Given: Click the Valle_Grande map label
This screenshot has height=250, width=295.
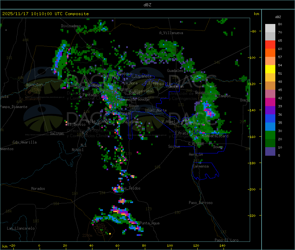Looking at the screenshot, I should click(97, 121).
